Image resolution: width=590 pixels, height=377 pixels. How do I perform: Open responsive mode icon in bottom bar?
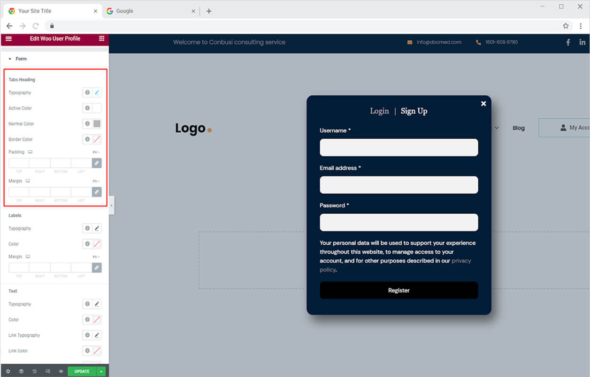coord(48,371)
